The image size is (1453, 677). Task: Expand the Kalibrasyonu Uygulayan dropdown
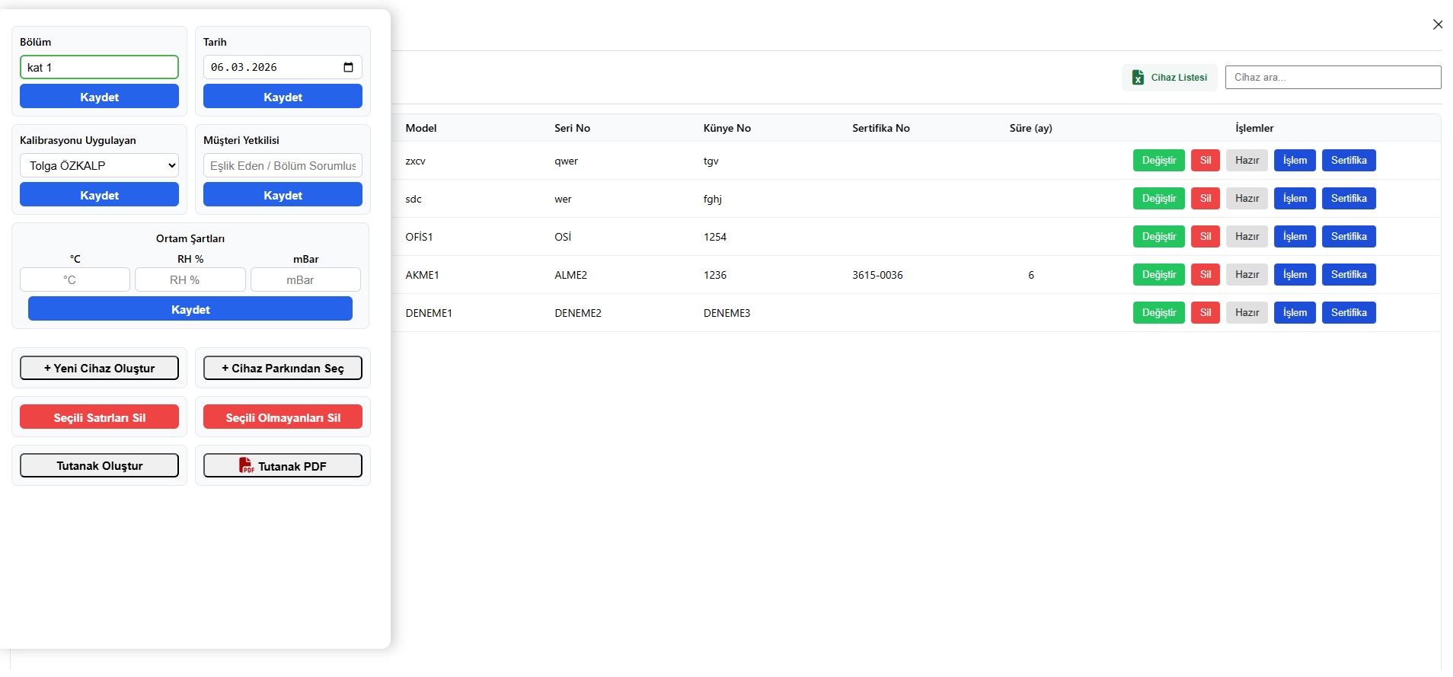click(x=99, y=165)
